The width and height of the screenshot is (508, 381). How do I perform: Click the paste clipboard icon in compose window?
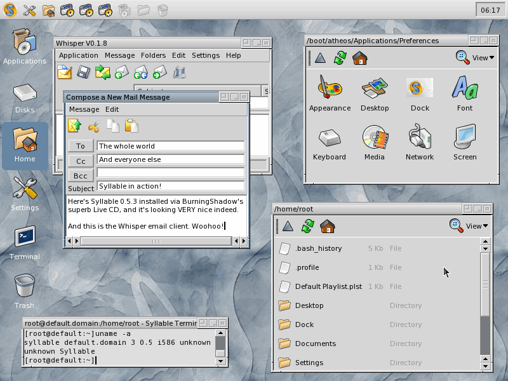tap(131, 126)
